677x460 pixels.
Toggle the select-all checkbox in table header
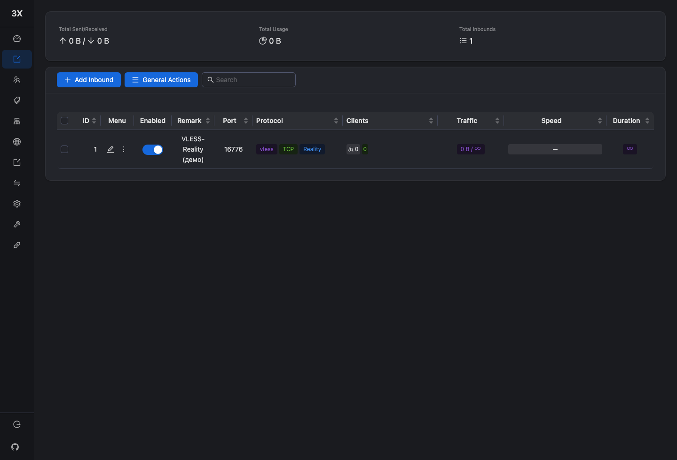[64, 121]
